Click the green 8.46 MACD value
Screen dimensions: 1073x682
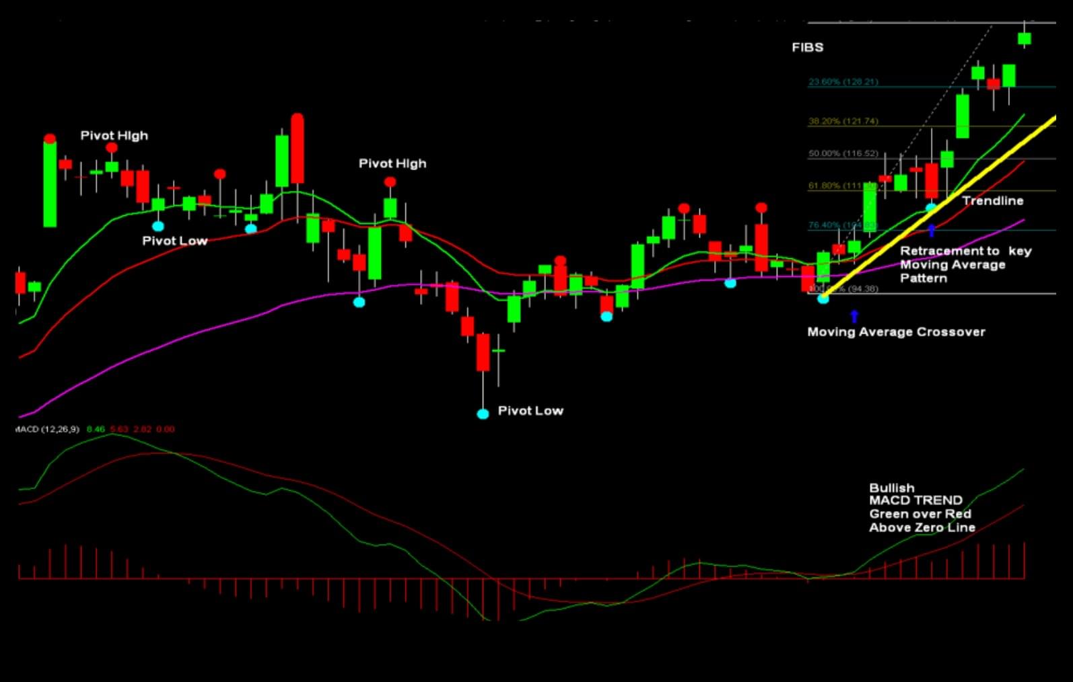[96, 429]
